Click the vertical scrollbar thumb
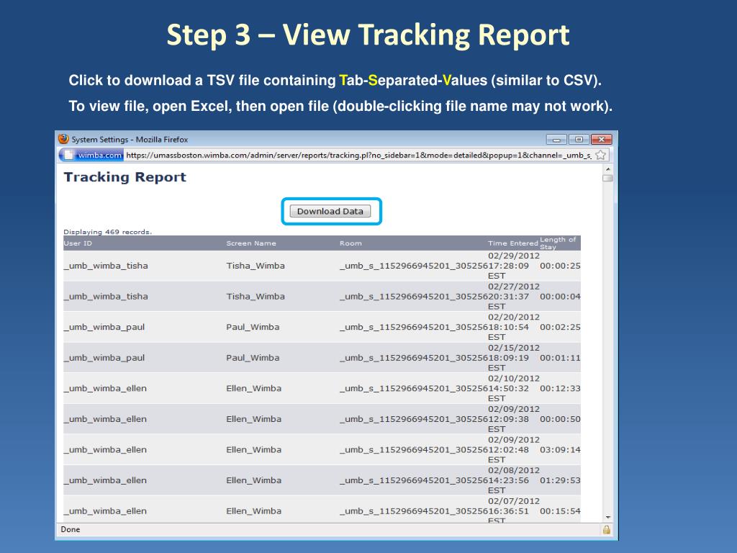737x553 pixels. tap(607, 179)
